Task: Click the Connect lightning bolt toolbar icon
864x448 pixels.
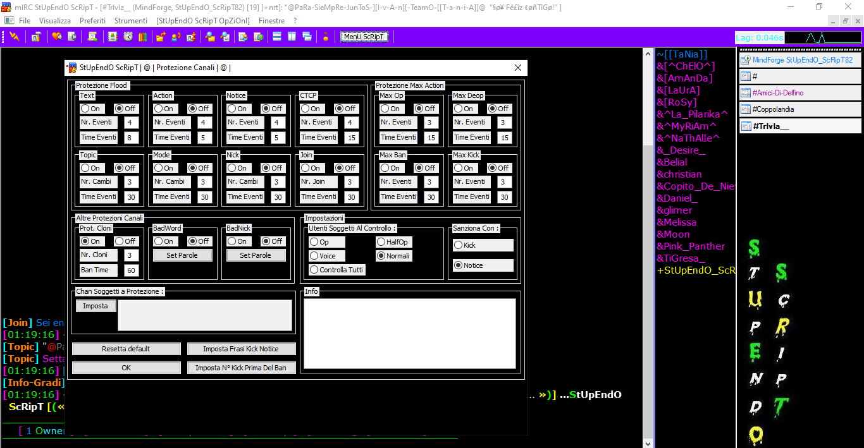Action: [x=14, y=37]
